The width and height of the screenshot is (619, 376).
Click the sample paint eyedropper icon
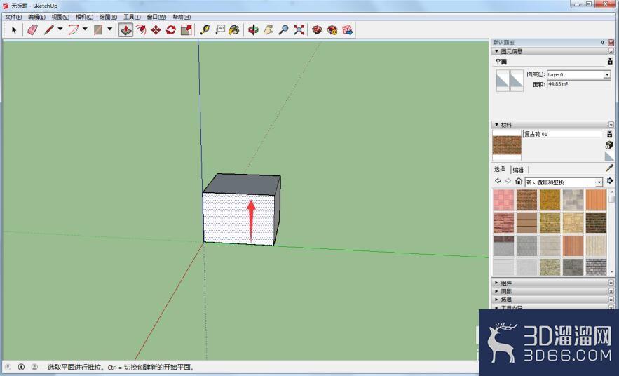coord(609,168)
